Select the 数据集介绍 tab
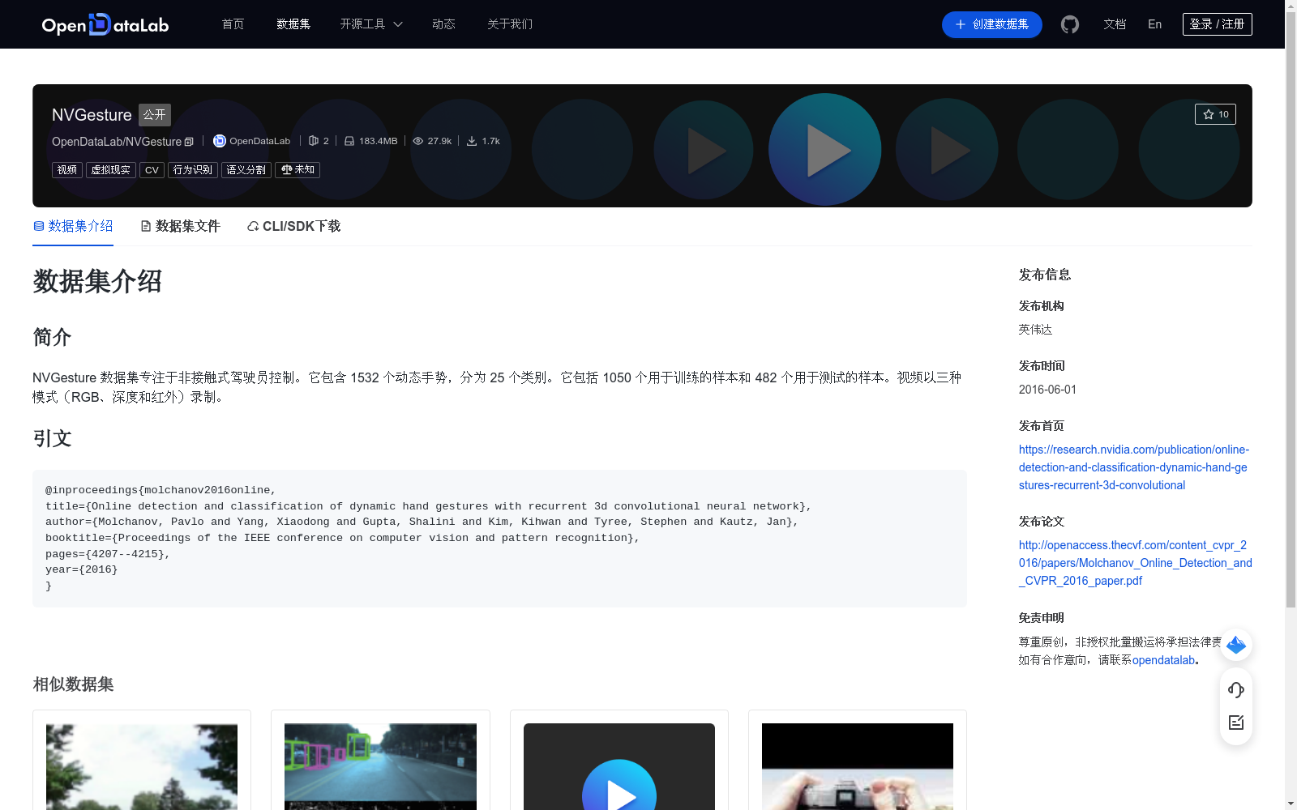Viewport: 1297px width, 810px height. [x=73, y=226]
